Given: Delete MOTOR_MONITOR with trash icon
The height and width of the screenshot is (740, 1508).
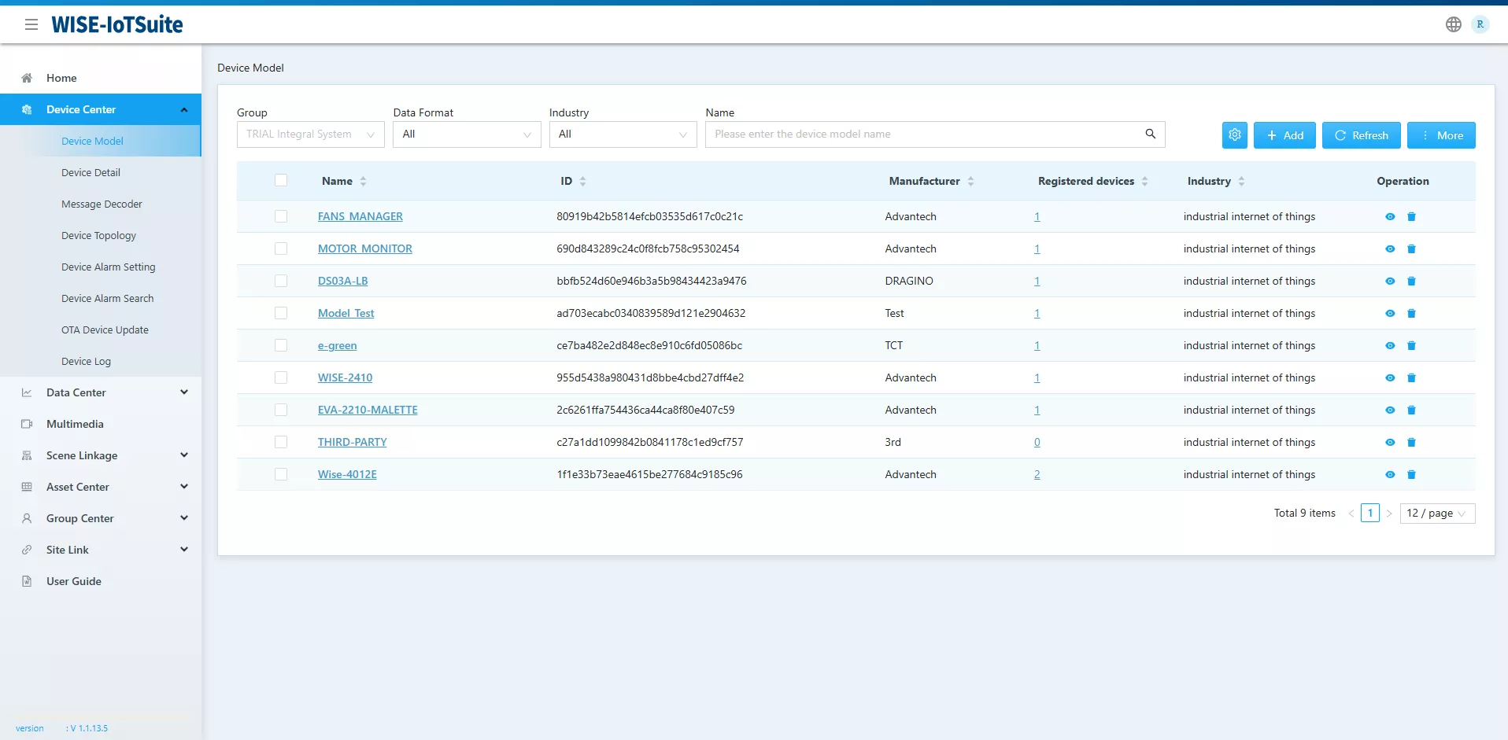Looking at the screenshot, I should point(1411,249).
